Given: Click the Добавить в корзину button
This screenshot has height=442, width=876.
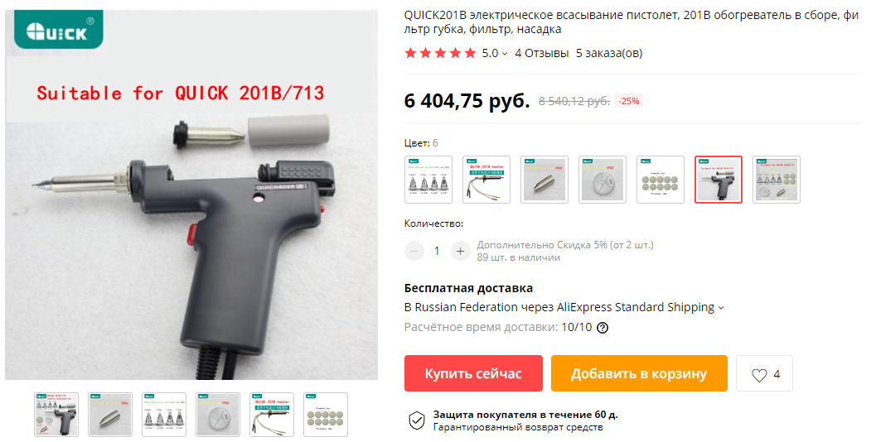Looking at the screenshot, I should click(x=639, y=373).
